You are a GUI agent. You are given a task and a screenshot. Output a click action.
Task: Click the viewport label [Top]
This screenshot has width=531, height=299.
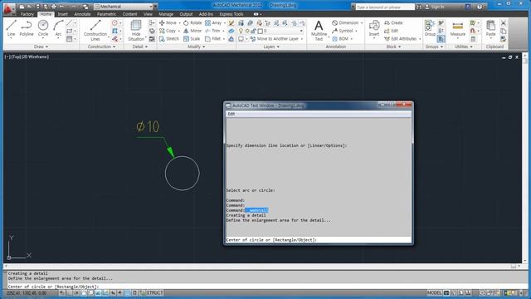[x=16, y=57]
